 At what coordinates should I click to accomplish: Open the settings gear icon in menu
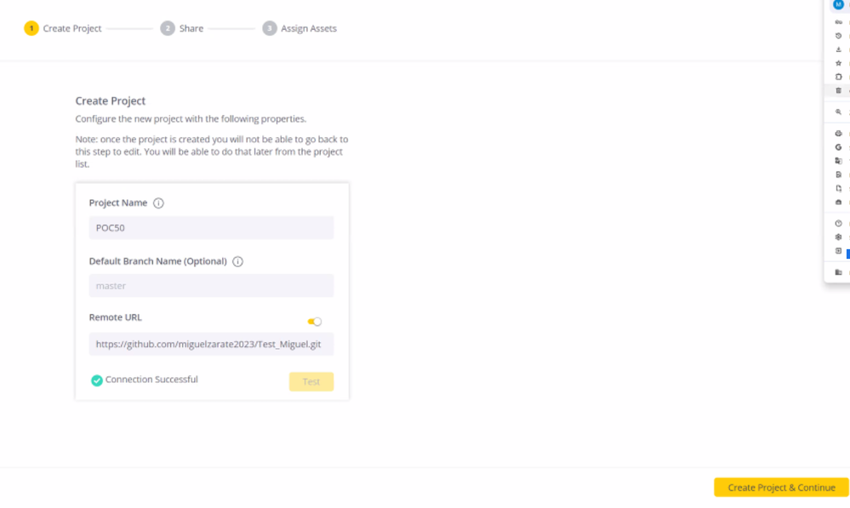point(838,237)
